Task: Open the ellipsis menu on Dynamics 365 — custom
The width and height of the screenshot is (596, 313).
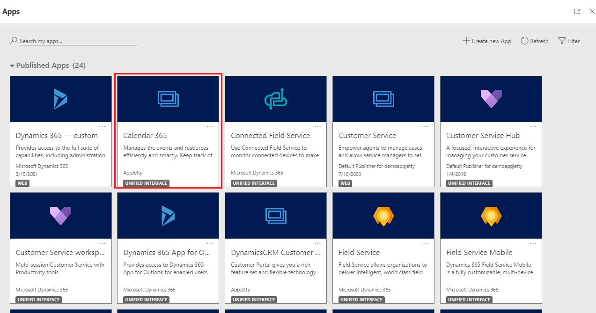Action: (x=102, y=126)
